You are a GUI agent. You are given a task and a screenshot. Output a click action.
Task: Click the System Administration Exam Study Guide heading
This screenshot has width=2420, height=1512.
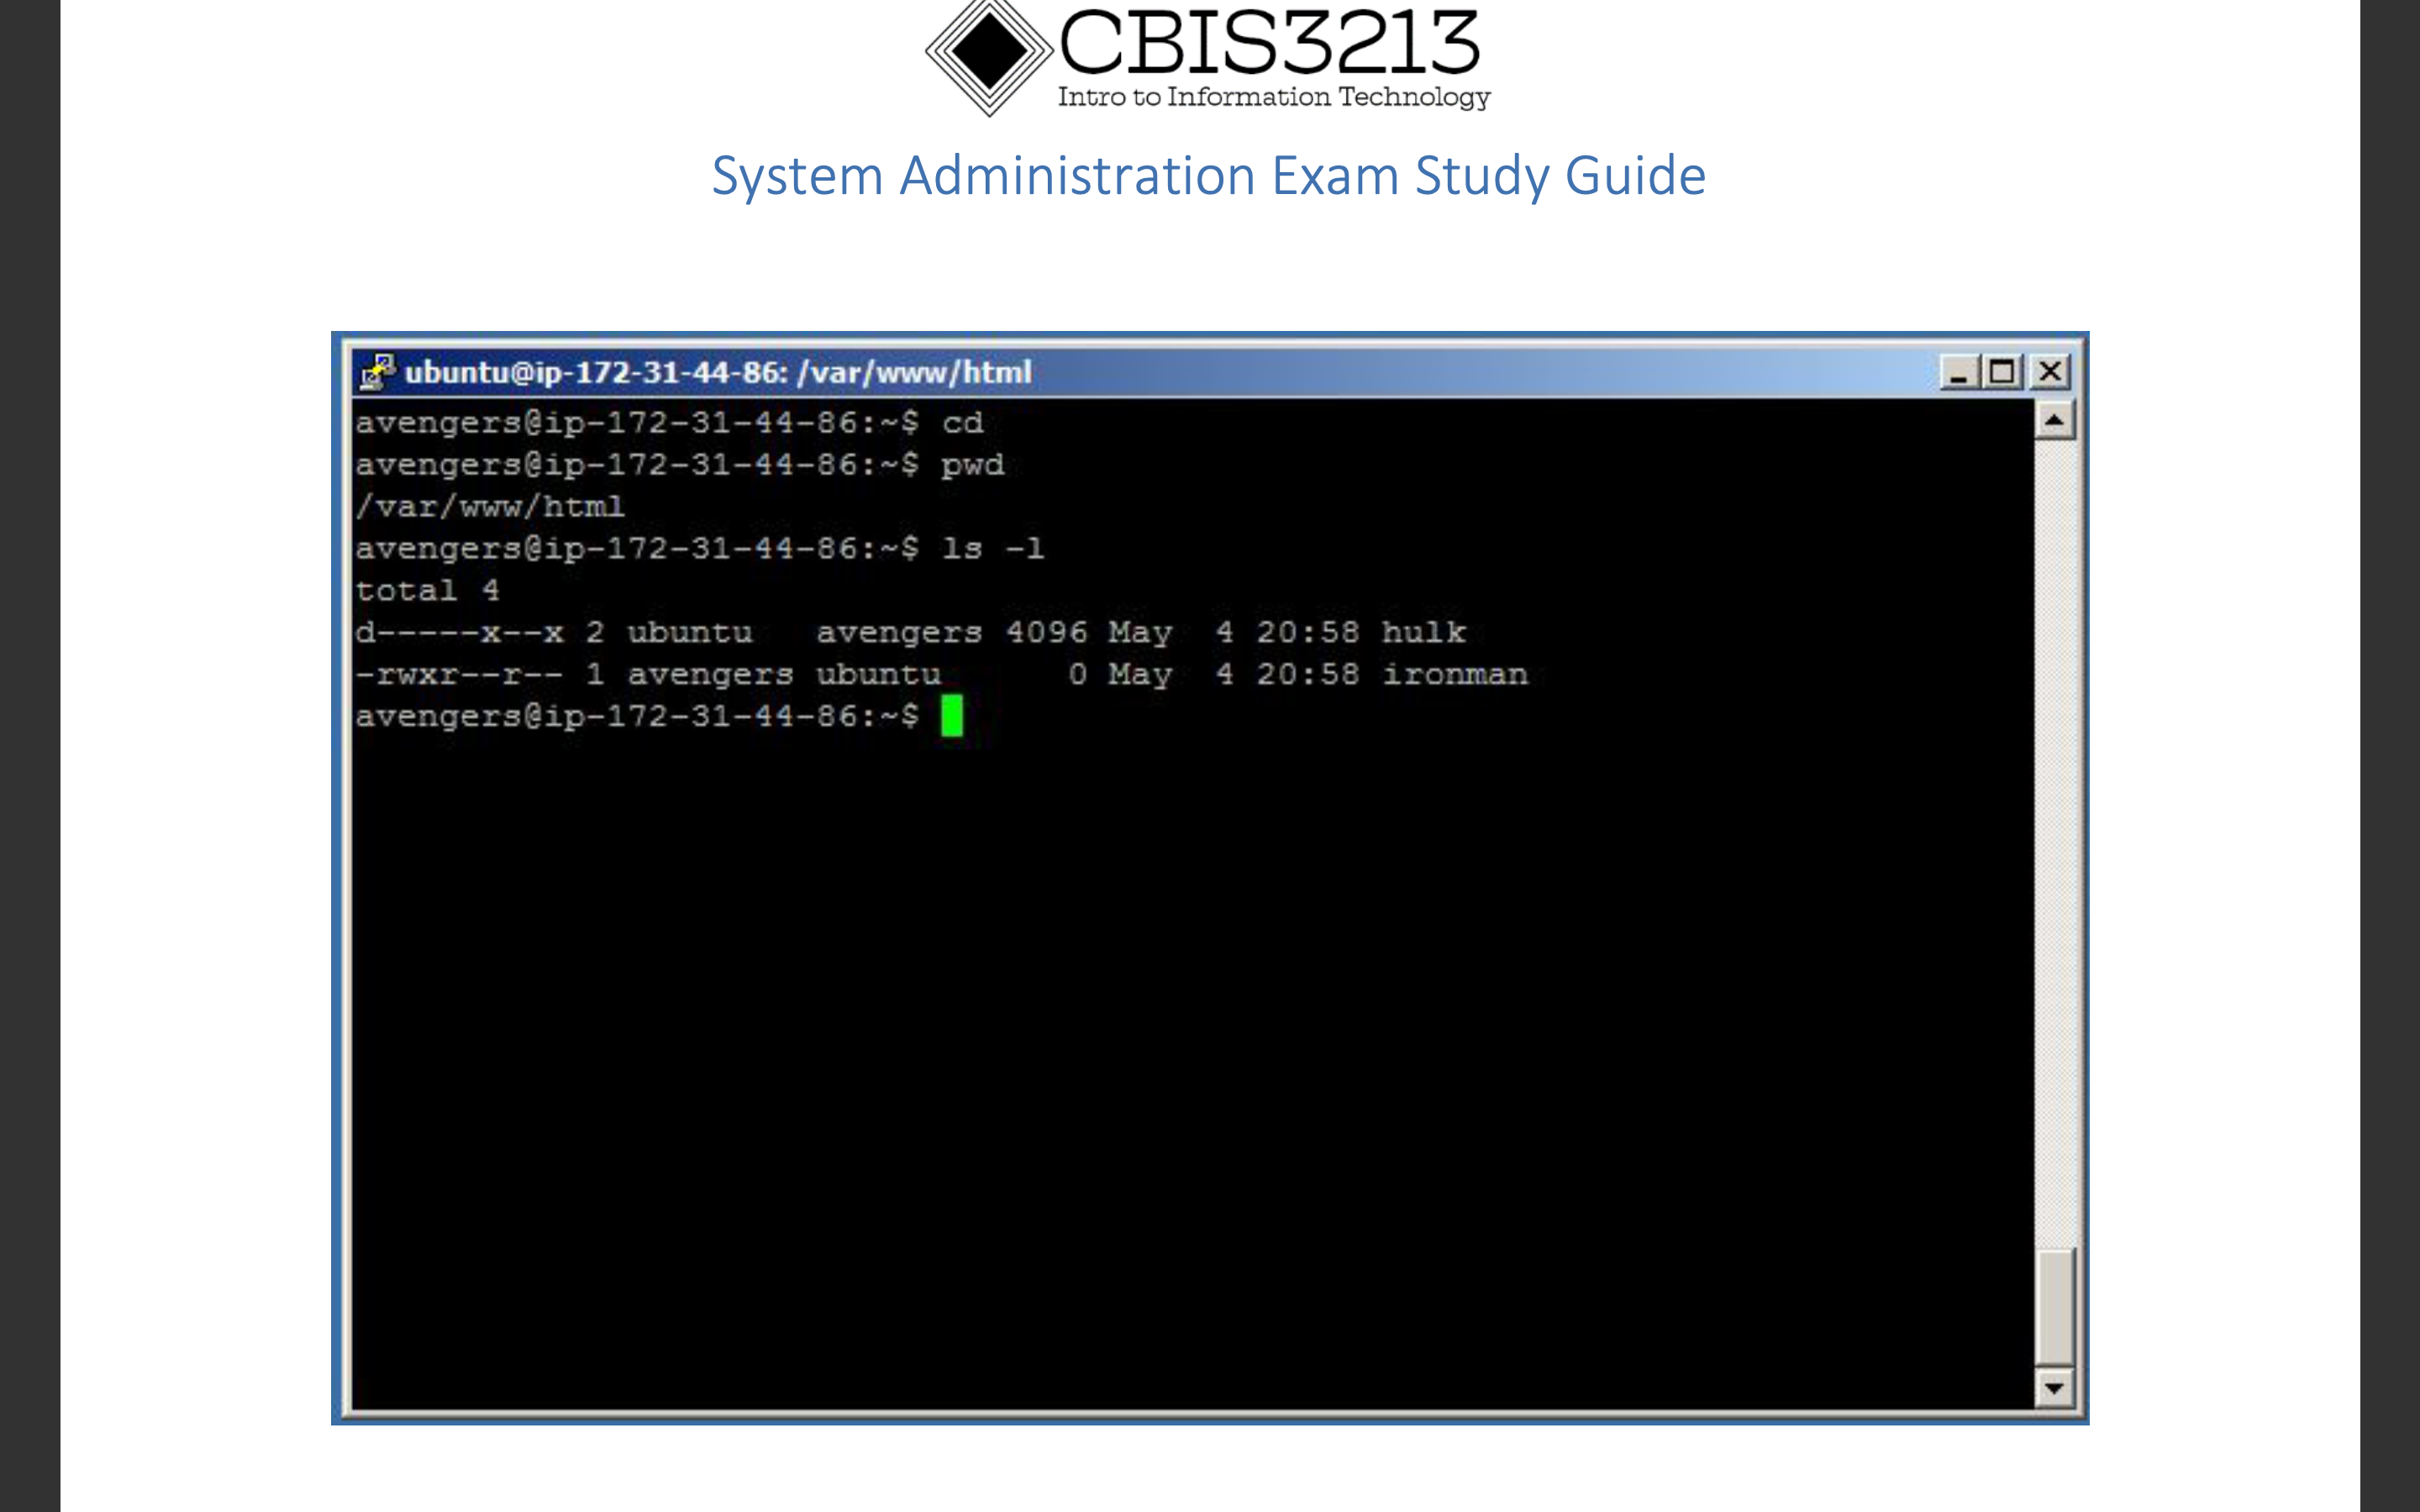point(1208,176)
